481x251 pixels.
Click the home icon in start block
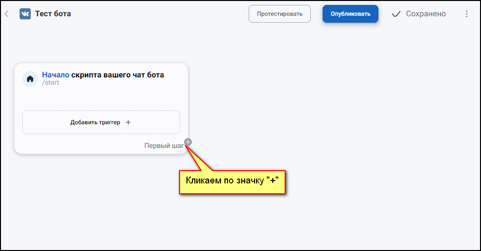click(x=30, y=79)
